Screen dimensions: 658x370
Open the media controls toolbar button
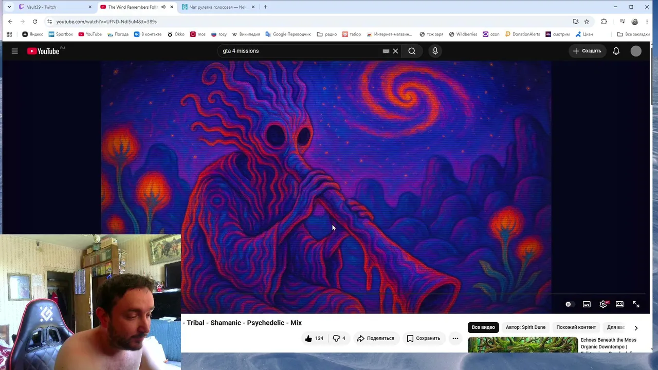622,22
